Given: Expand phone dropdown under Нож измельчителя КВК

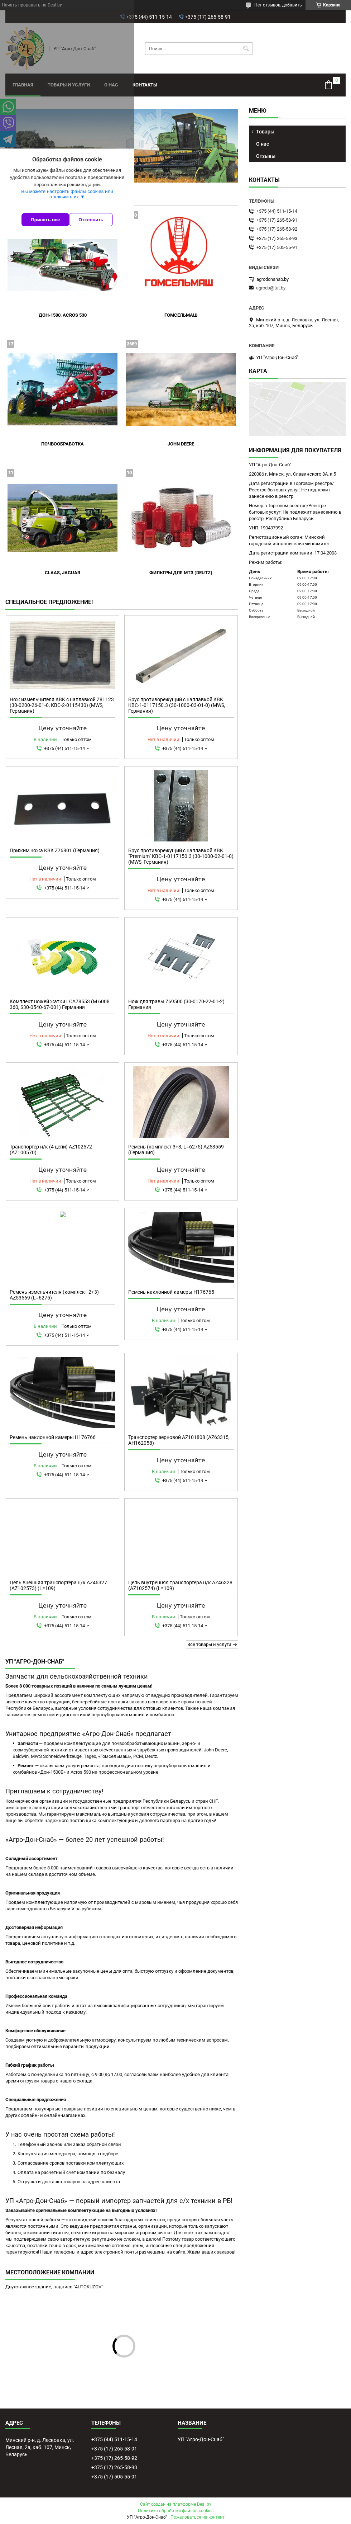Looking at the screenshot, I should 88,749.
